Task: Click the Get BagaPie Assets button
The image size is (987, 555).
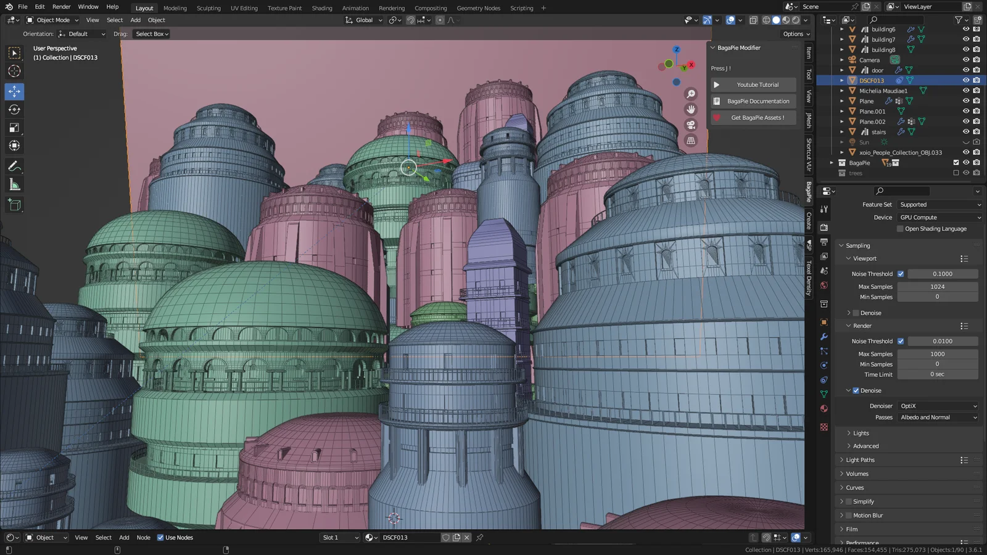Action: pyautogui.click(x=756, y=117)
